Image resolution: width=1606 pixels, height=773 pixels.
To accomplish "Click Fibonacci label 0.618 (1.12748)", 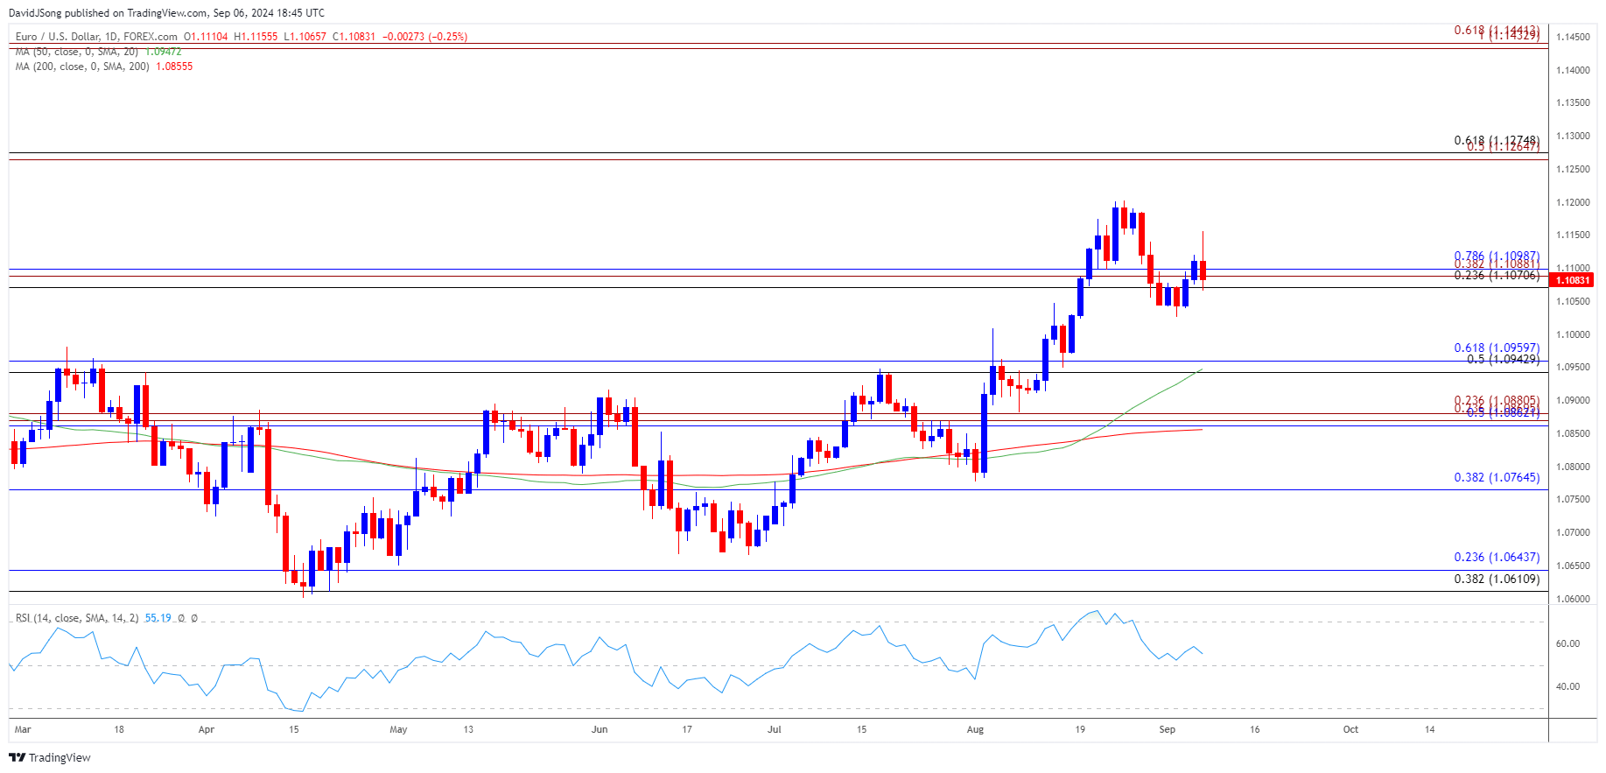I will coord(1497,140).
